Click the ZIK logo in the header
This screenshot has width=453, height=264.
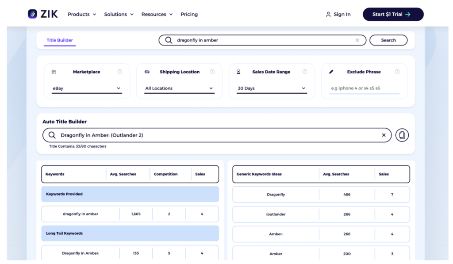(43, 14)
